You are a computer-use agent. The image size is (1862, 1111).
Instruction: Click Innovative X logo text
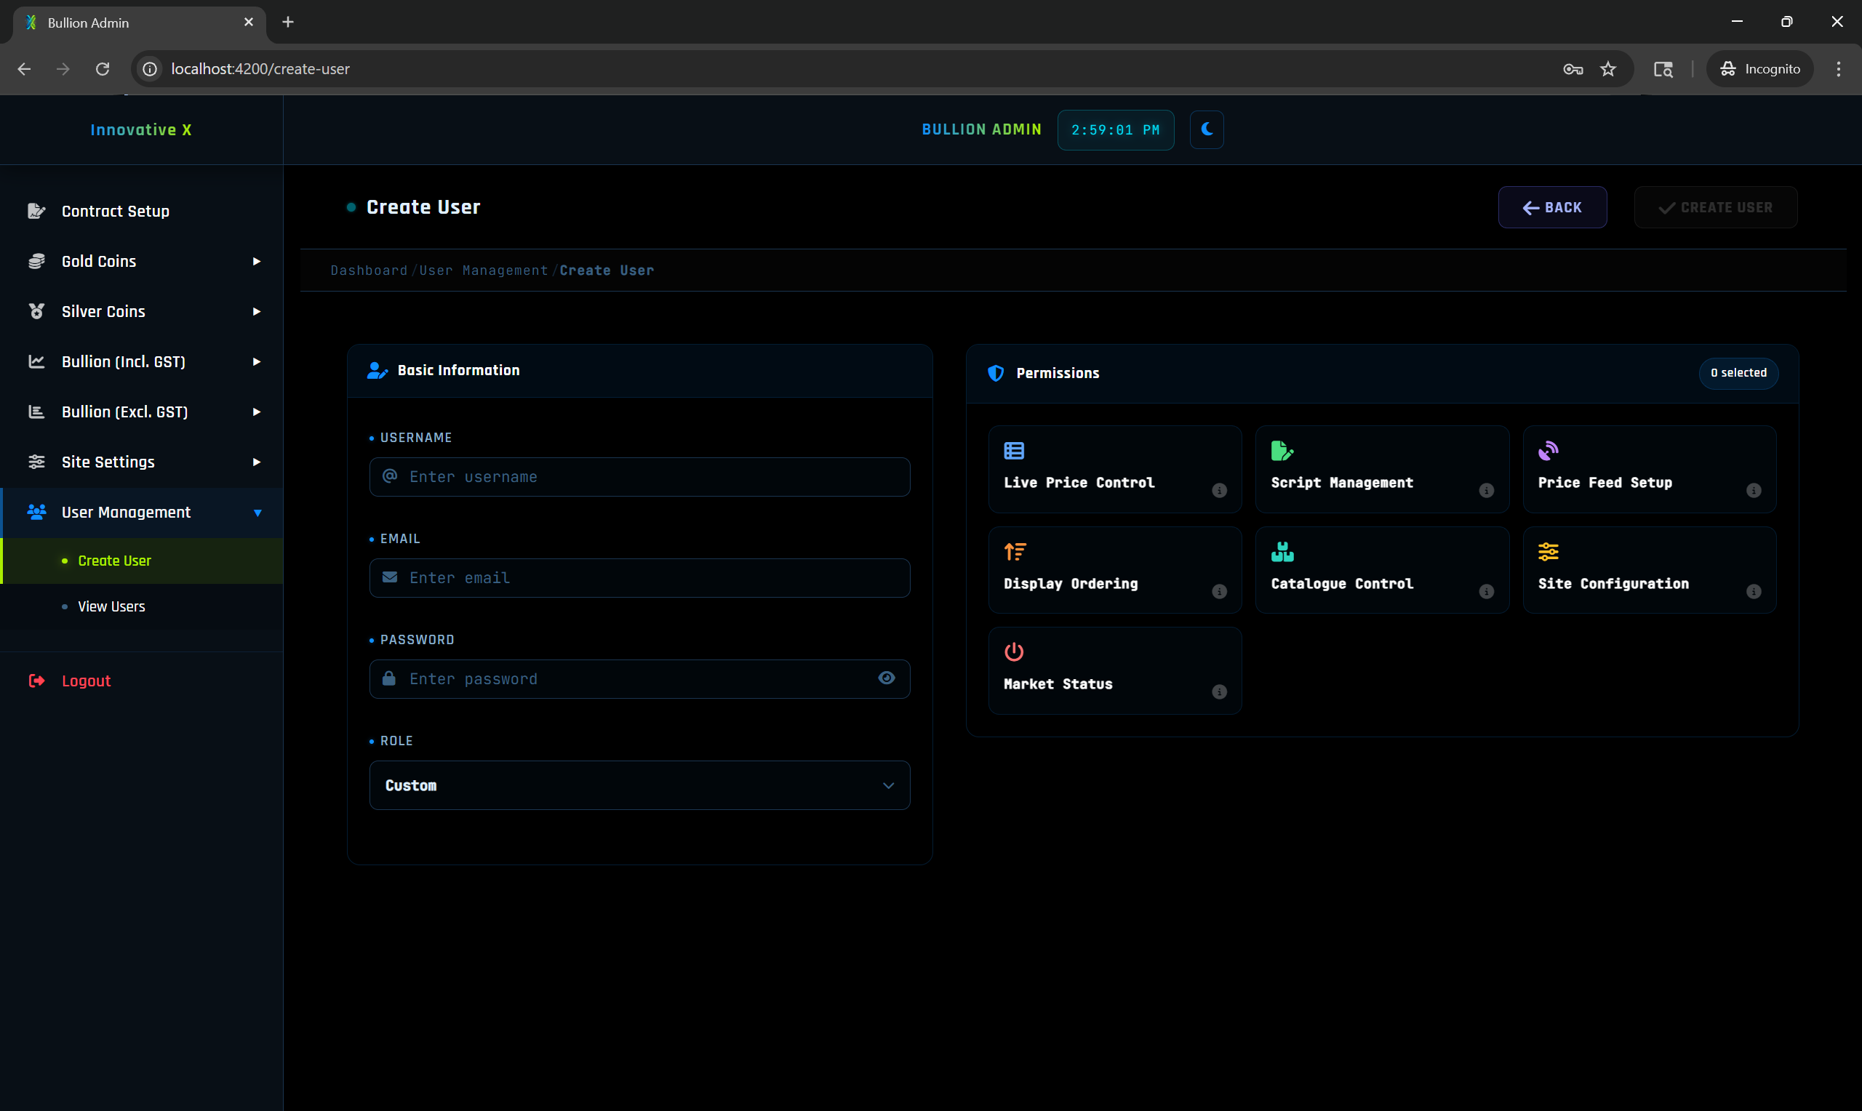[141, 129]
